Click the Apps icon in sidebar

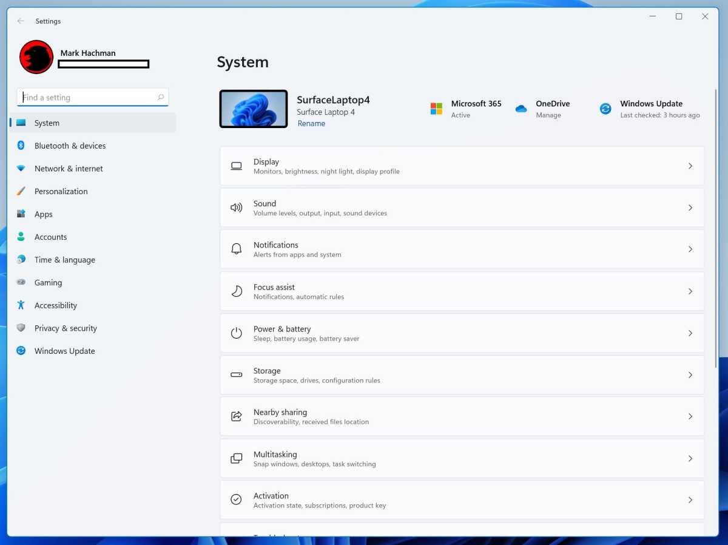point(21,214)
